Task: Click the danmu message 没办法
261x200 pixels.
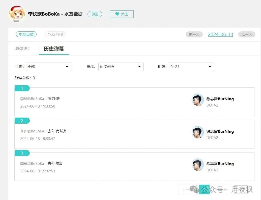Action: coord(54,99)
